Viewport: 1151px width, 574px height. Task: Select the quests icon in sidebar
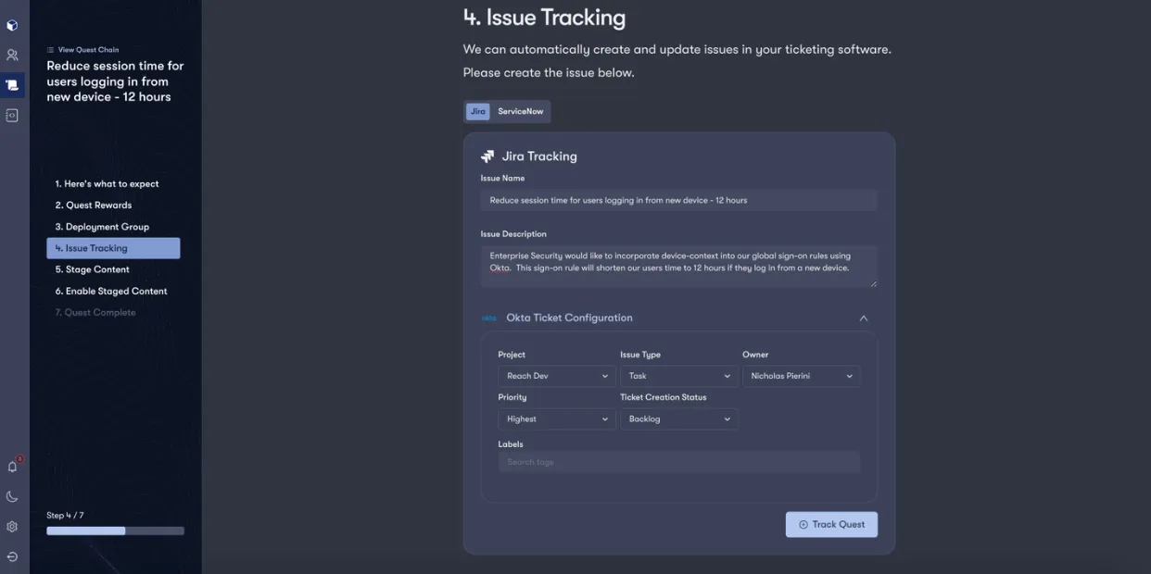[12, 85]
